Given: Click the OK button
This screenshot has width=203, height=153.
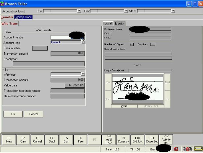Looking at the screenshot, I should pyautogui.click(x=13, y=114).
